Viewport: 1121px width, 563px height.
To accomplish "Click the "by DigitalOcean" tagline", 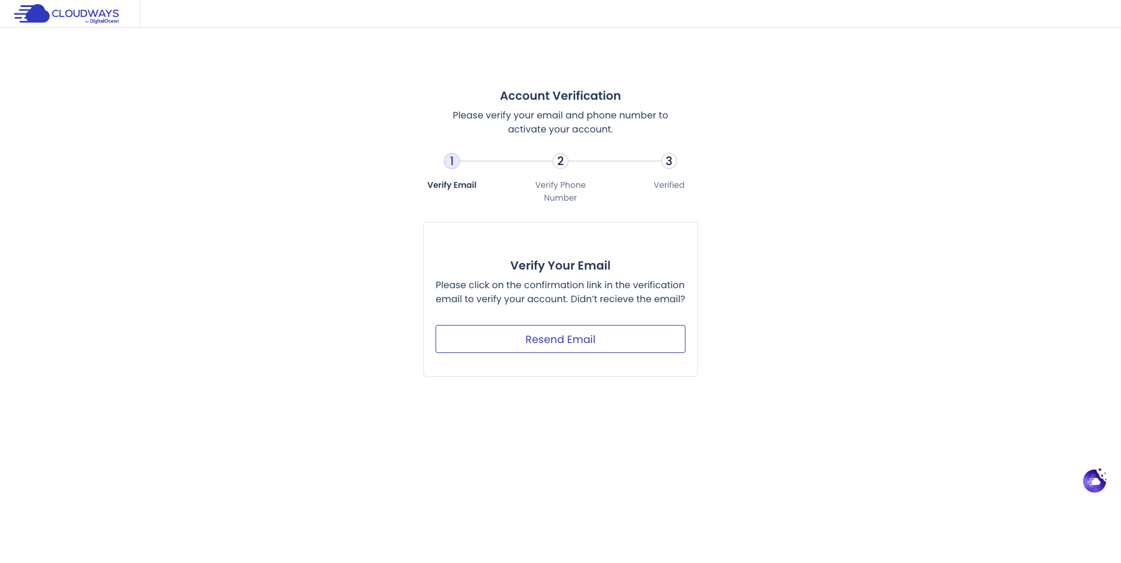I will tap(103, 22).
